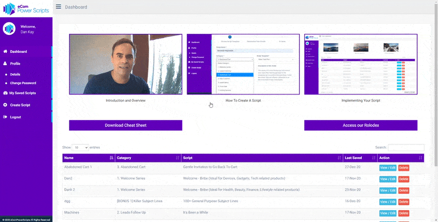
Task: Click the Profile person icon
Action: tap(5, 64)
